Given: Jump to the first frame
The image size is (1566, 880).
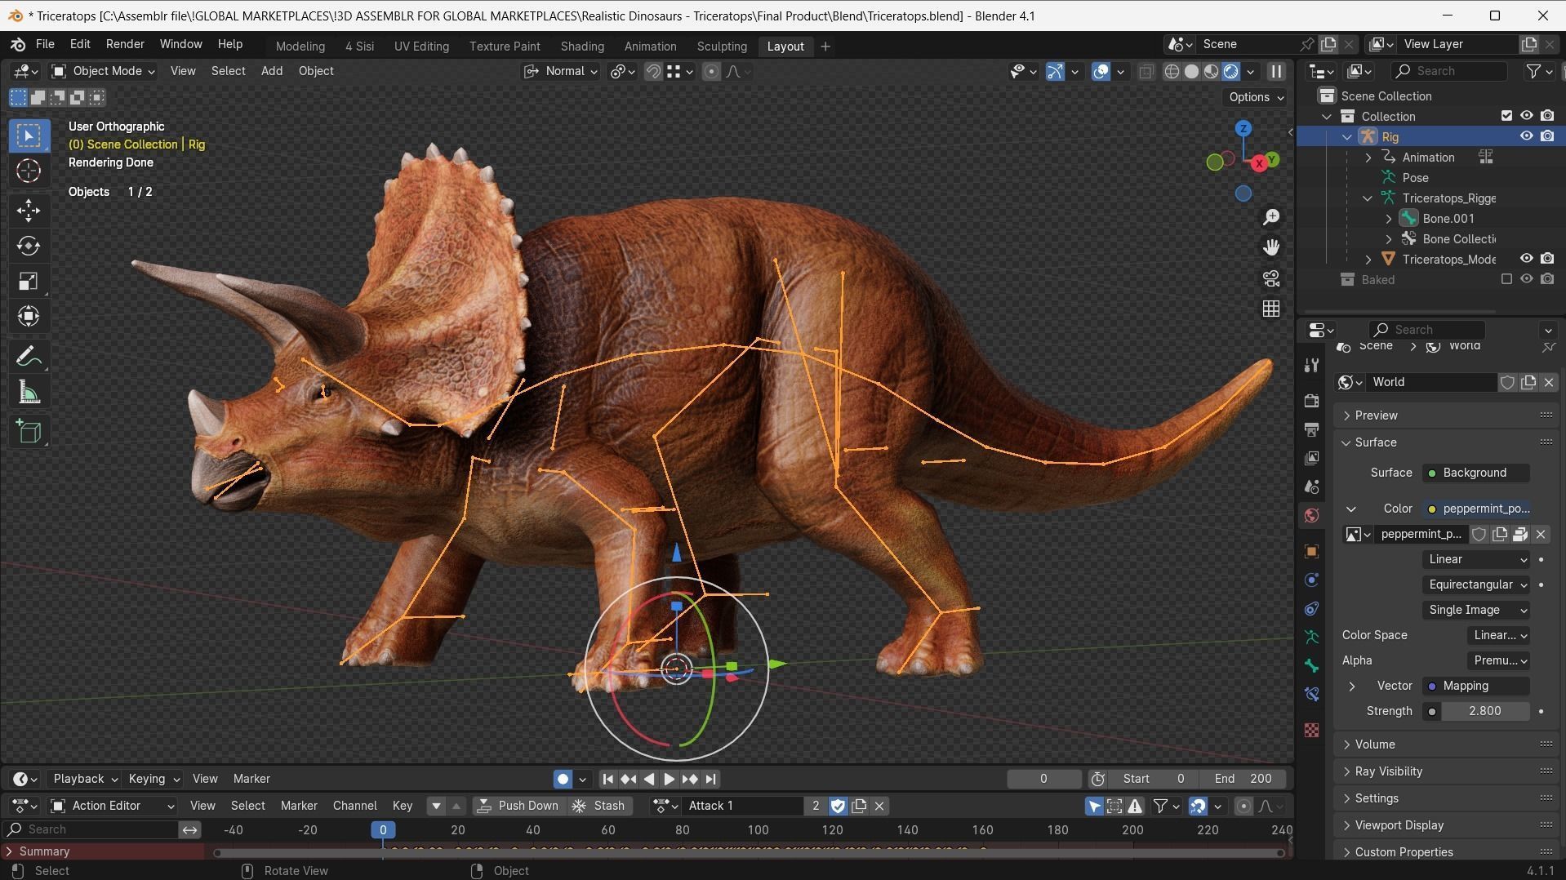Looking at the screenshot, I should [x=607, y=780].
